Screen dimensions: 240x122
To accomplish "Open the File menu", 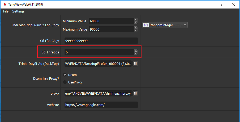I will tap(6, 11).
